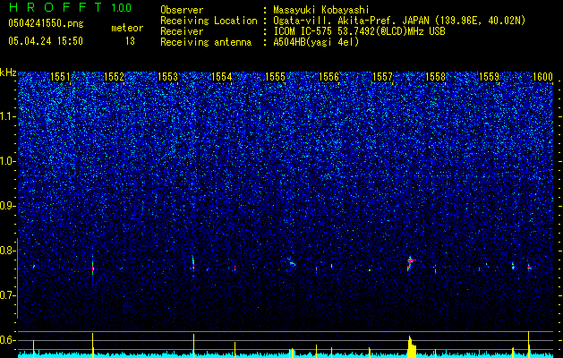Click the strong red meteor echo before 1558
563x358 pixels.
coord(410,263)
